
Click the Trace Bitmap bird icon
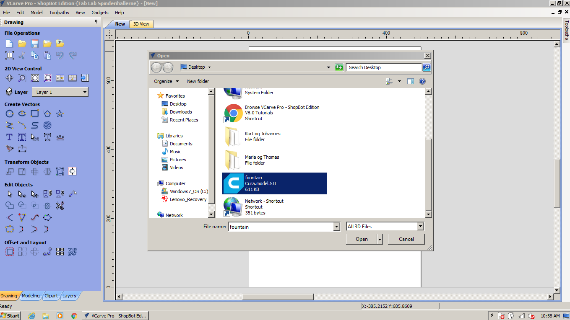9,149
